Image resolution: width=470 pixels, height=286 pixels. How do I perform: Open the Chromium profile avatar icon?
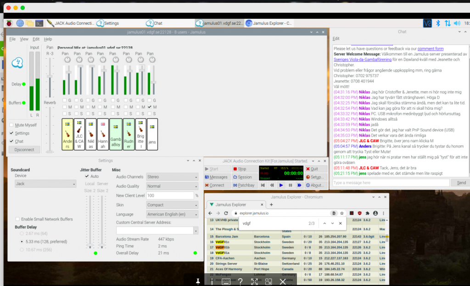point(375,213)
